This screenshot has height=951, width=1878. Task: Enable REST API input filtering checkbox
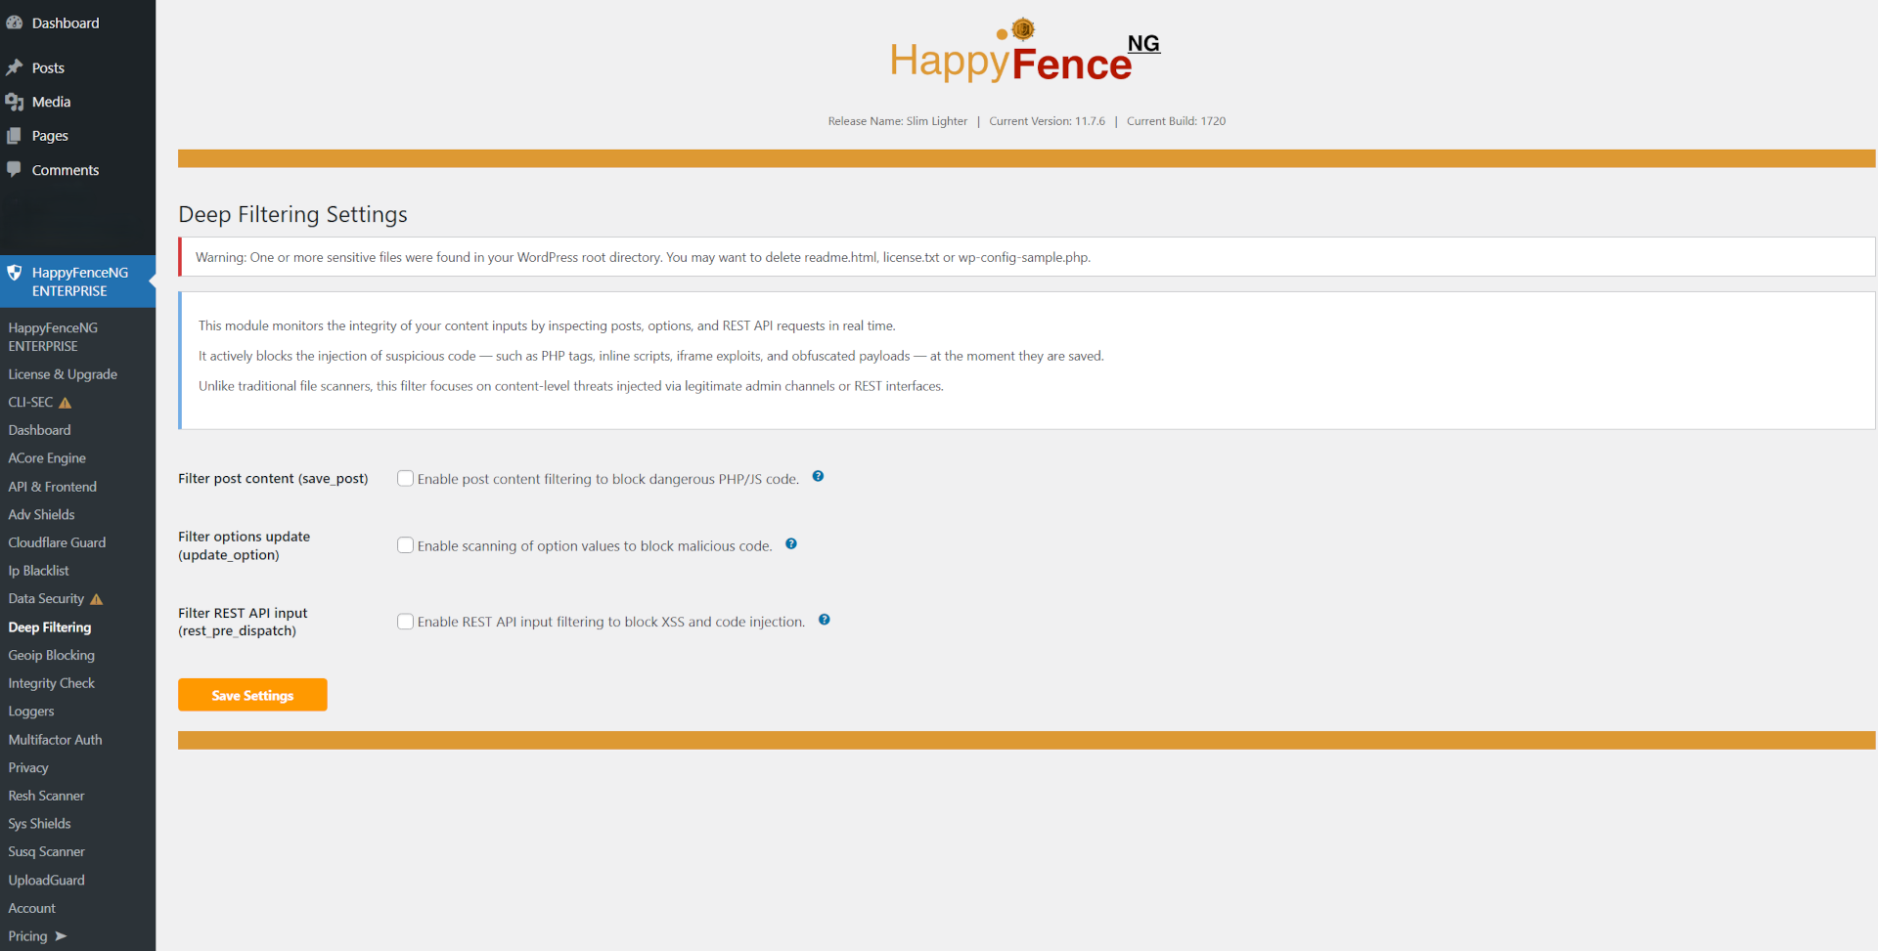click(x=405, y=621)
